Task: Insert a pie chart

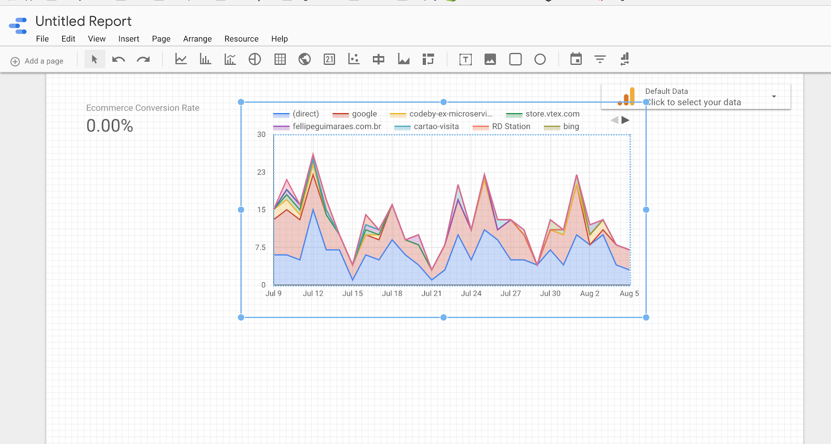Action: (254, 59)
